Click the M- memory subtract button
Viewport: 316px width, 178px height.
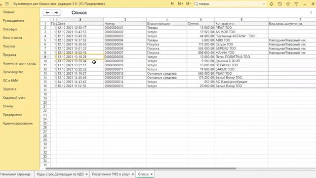[x=189, y=4]
